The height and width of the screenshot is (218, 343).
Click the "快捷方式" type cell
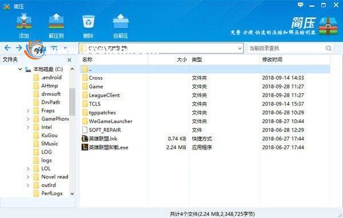202,139
